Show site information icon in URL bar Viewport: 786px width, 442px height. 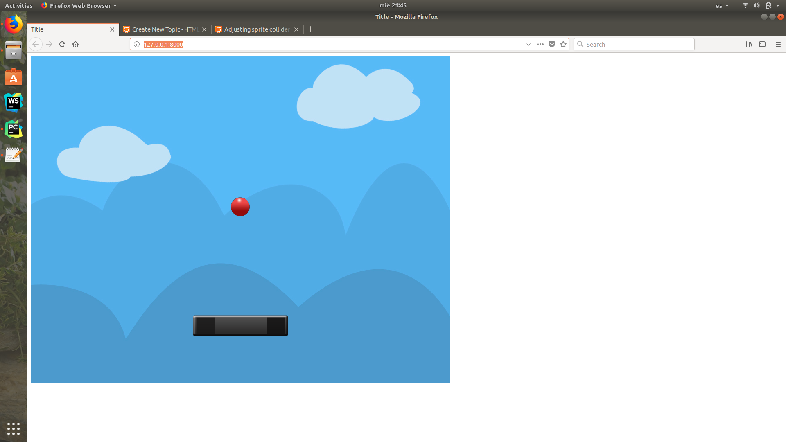pyautogui.click(x=137, y=44)
